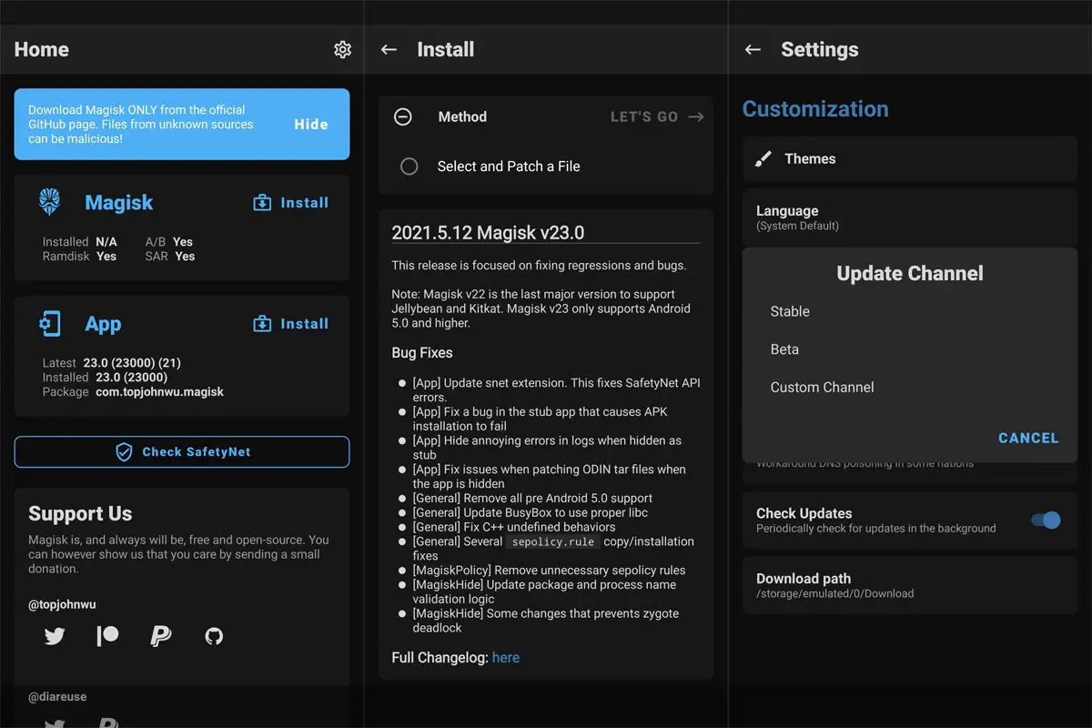Open the Language setting row

tap(910, 217)
